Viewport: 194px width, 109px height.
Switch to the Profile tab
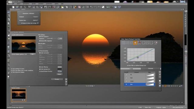coord(131,69)
